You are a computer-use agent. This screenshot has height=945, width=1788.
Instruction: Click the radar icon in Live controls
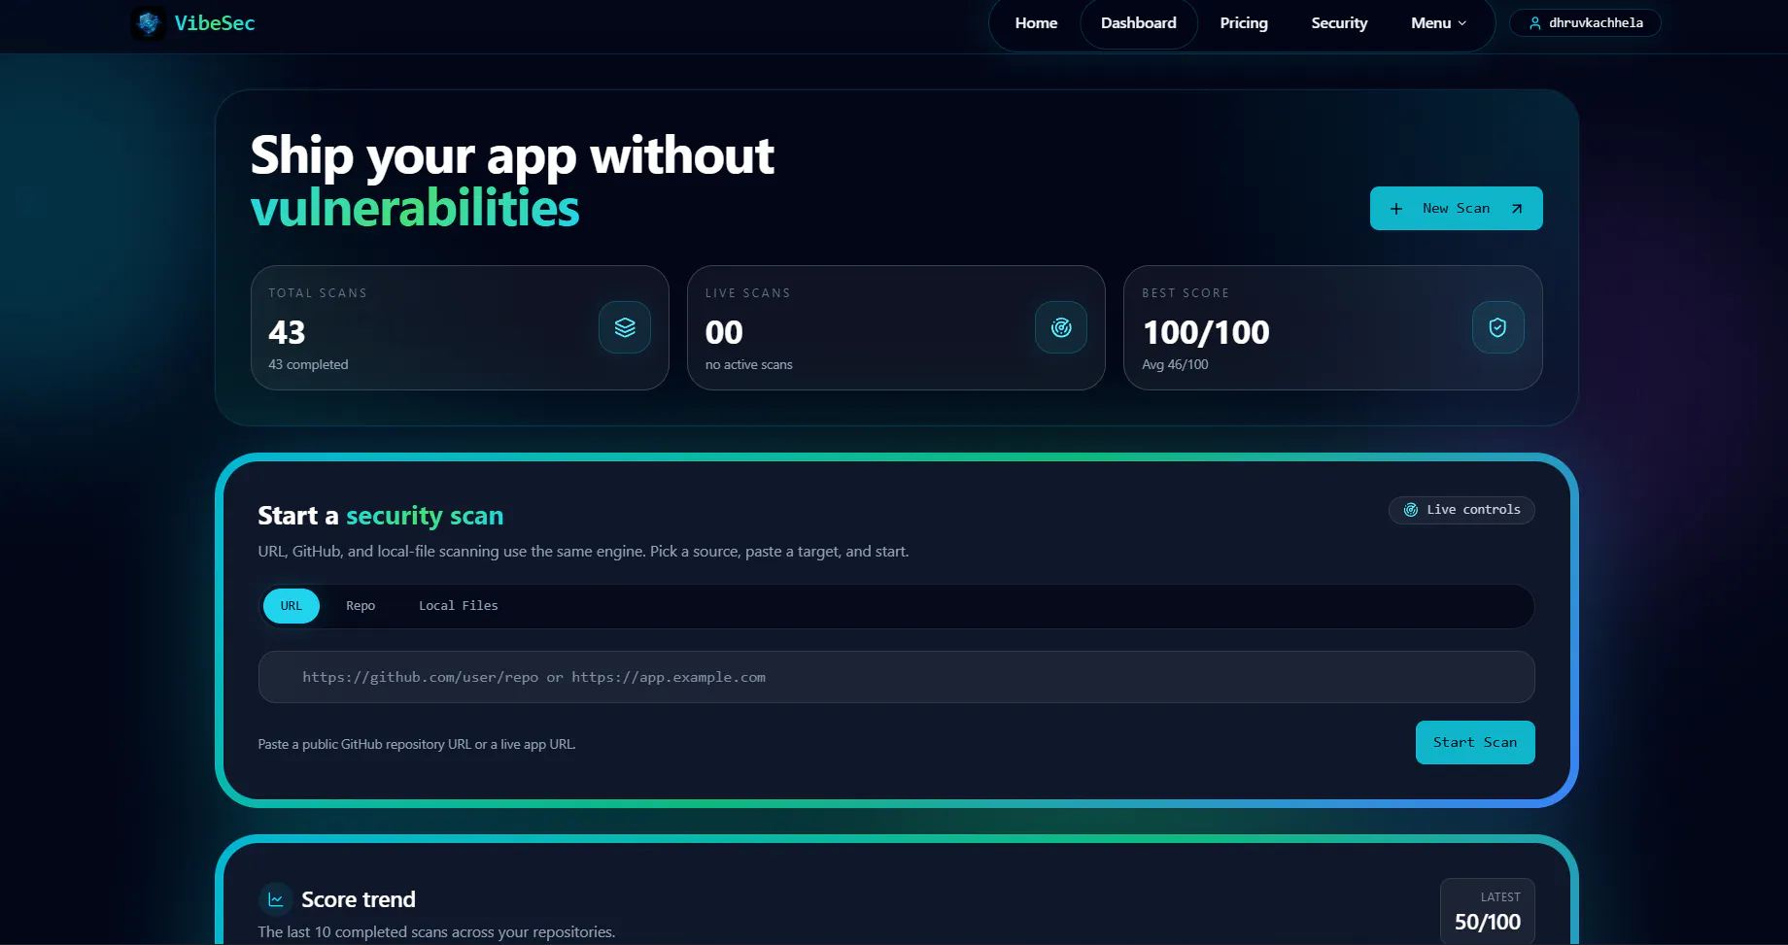click(1411, 510)
